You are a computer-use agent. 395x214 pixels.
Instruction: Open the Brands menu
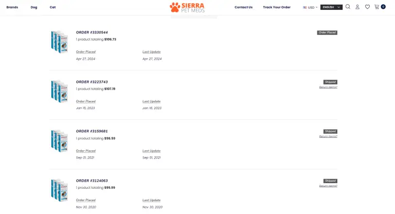click(12, 7)
